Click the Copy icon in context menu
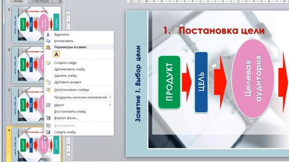This screenshot has height=162, width=289. [48, 41]
